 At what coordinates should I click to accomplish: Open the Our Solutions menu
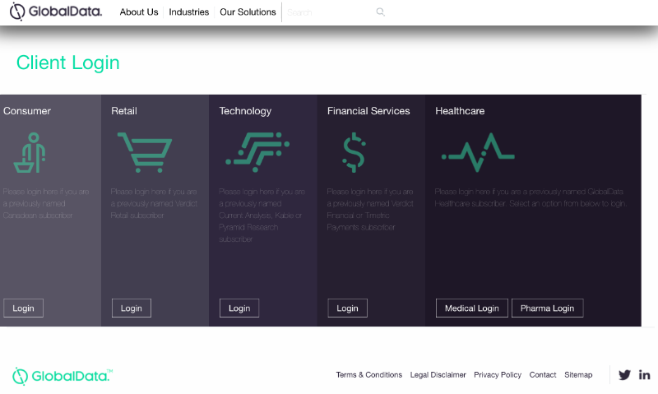pyautogui.click(x=248, y=12)
